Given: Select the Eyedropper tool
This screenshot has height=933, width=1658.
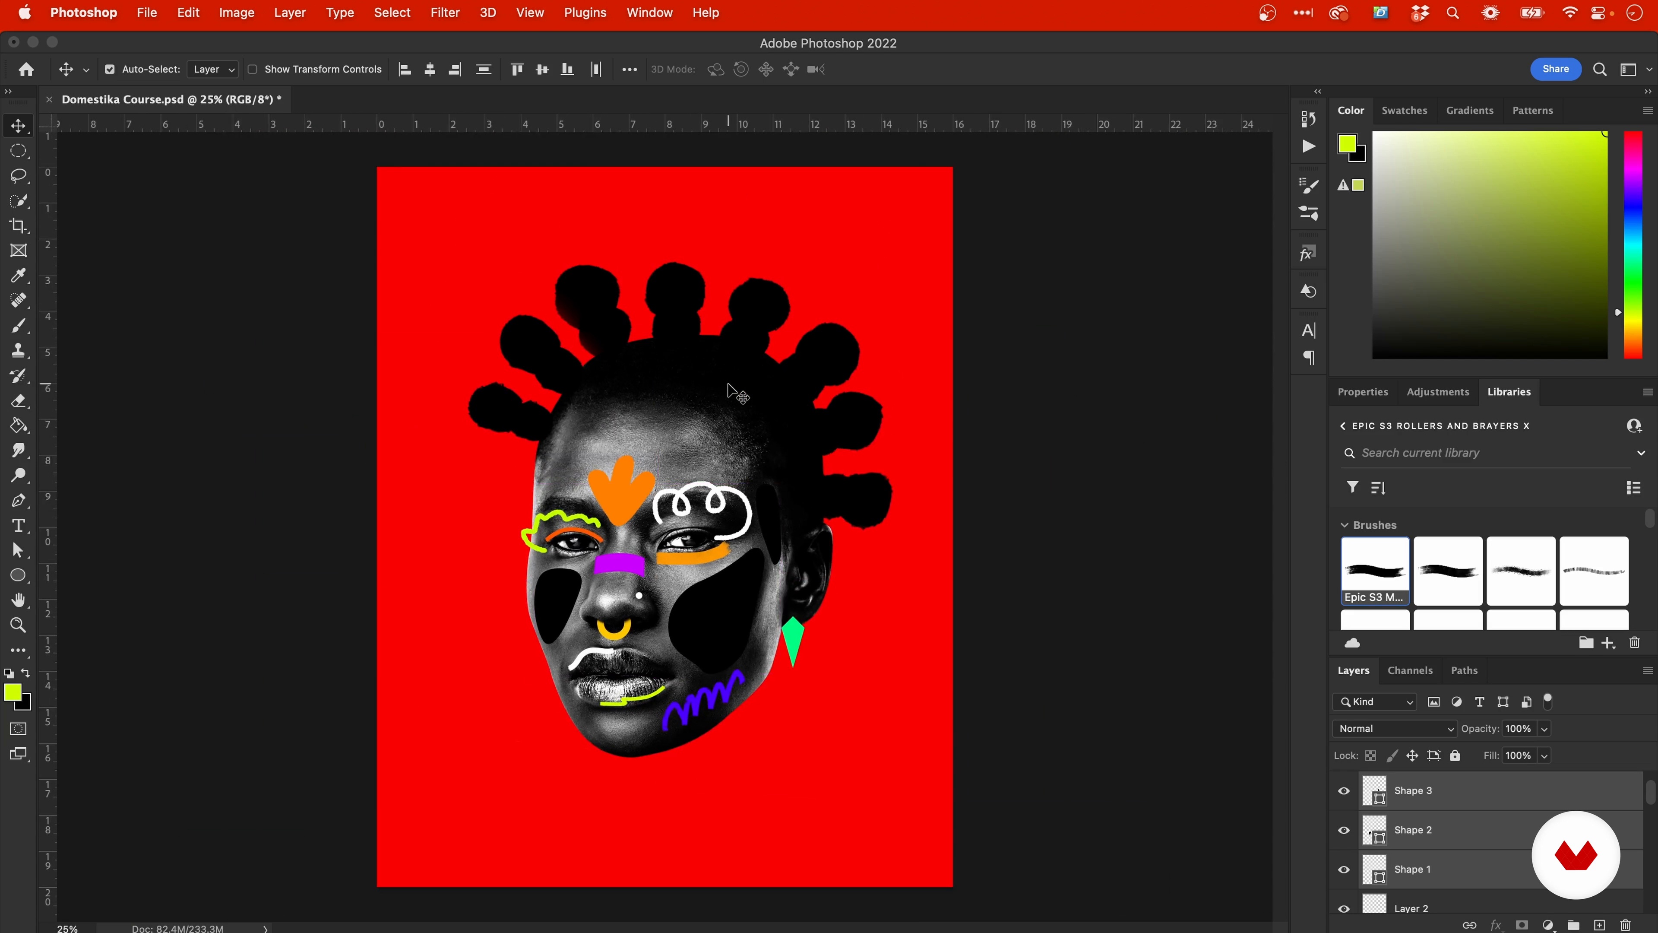Looking at the screenshot, I should 18,276.
